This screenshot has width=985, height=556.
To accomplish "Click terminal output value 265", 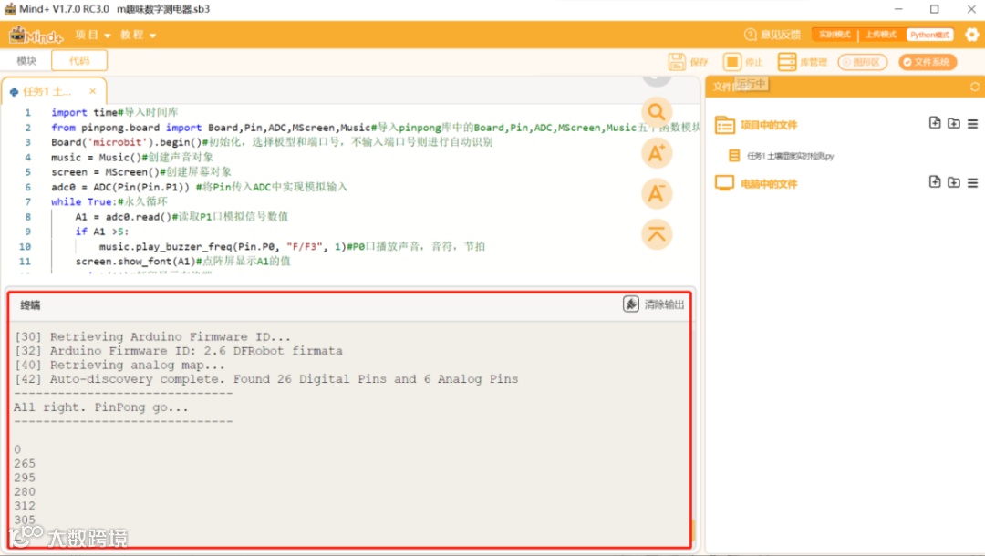I will click(x=25, y=463).
